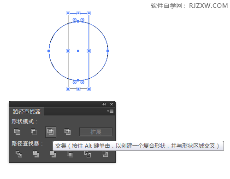230x179 pixels.
Task: Click the Minus Back pathfinder icon
Action: [105, 154]
